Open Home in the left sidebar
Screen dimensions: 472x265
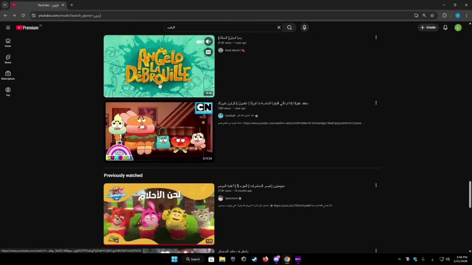coord(8,43)
